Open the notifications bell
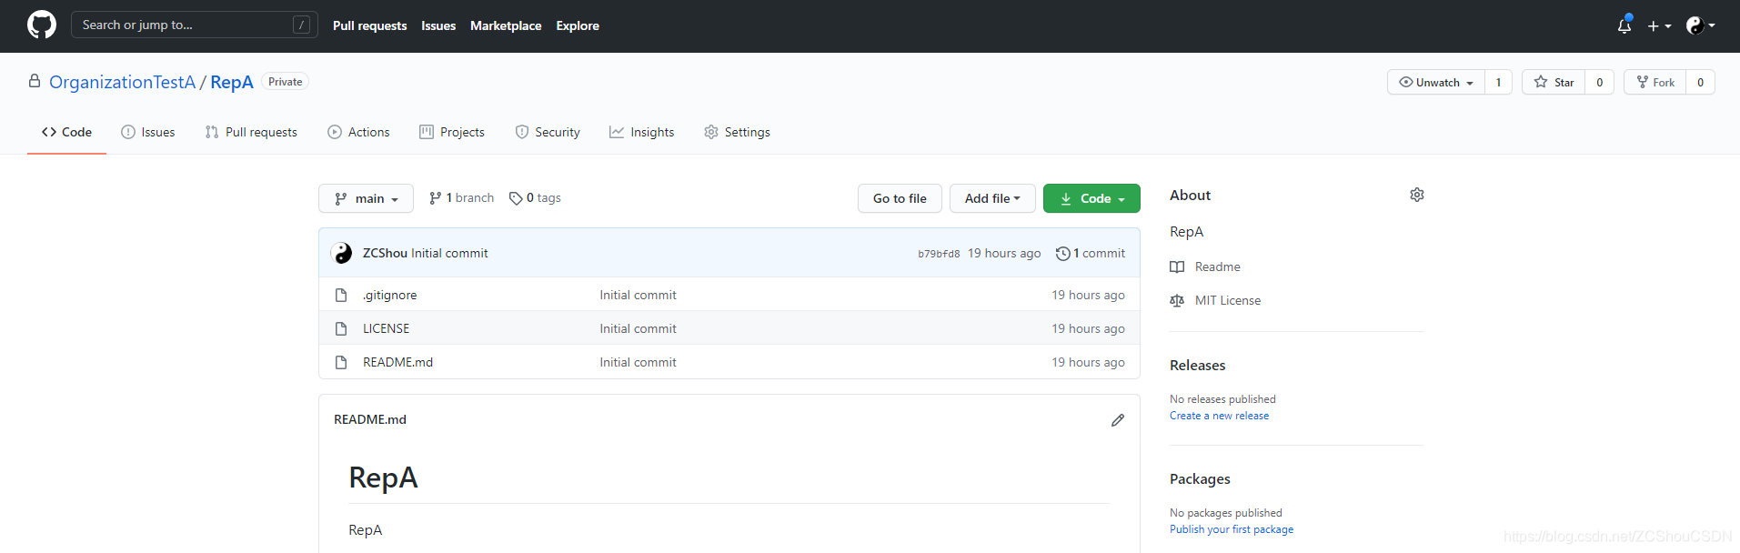1740x553 pixels. [x=1624, y=25]
